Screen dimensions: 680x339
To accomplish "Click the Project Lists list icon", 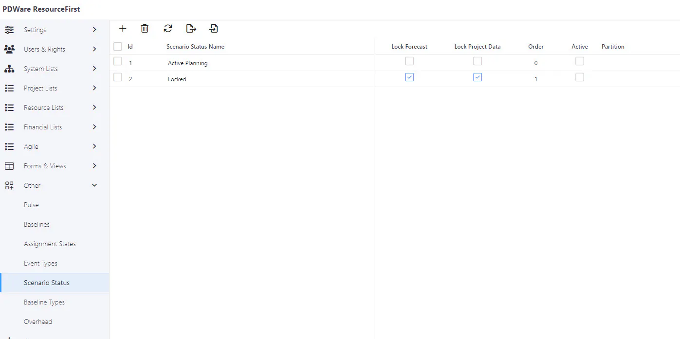I will (9, 88).
